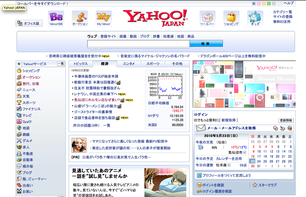
Task: Click the テレビ sidebar icon
Action: tap(19, 115)
